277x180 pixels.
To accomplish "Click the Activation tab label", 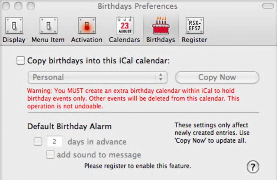I will tap(87, 40).
